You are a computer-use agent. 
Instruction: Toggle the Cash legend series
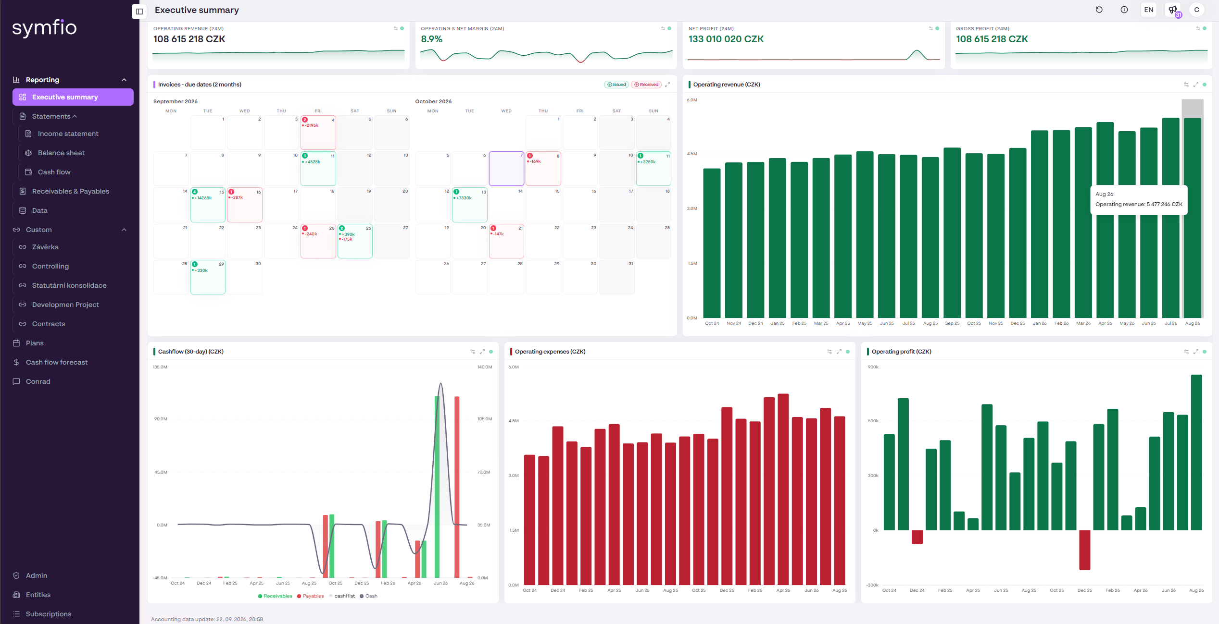(x=368, y=596)
